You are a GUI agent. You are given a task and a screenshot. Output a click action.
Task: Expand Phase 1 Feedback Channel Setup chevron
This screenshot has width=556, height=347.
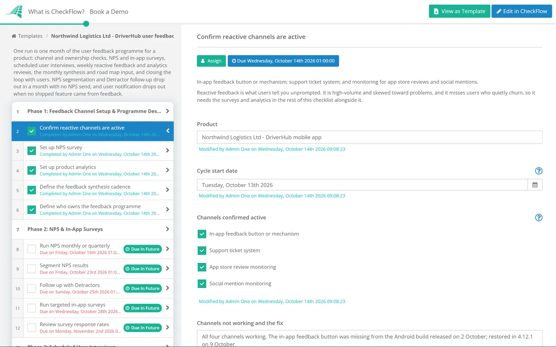[168, 111]
